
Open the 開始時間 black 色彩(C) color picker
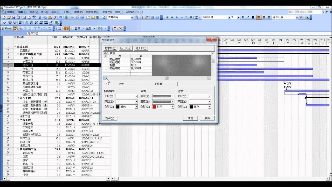click(126, 107)
